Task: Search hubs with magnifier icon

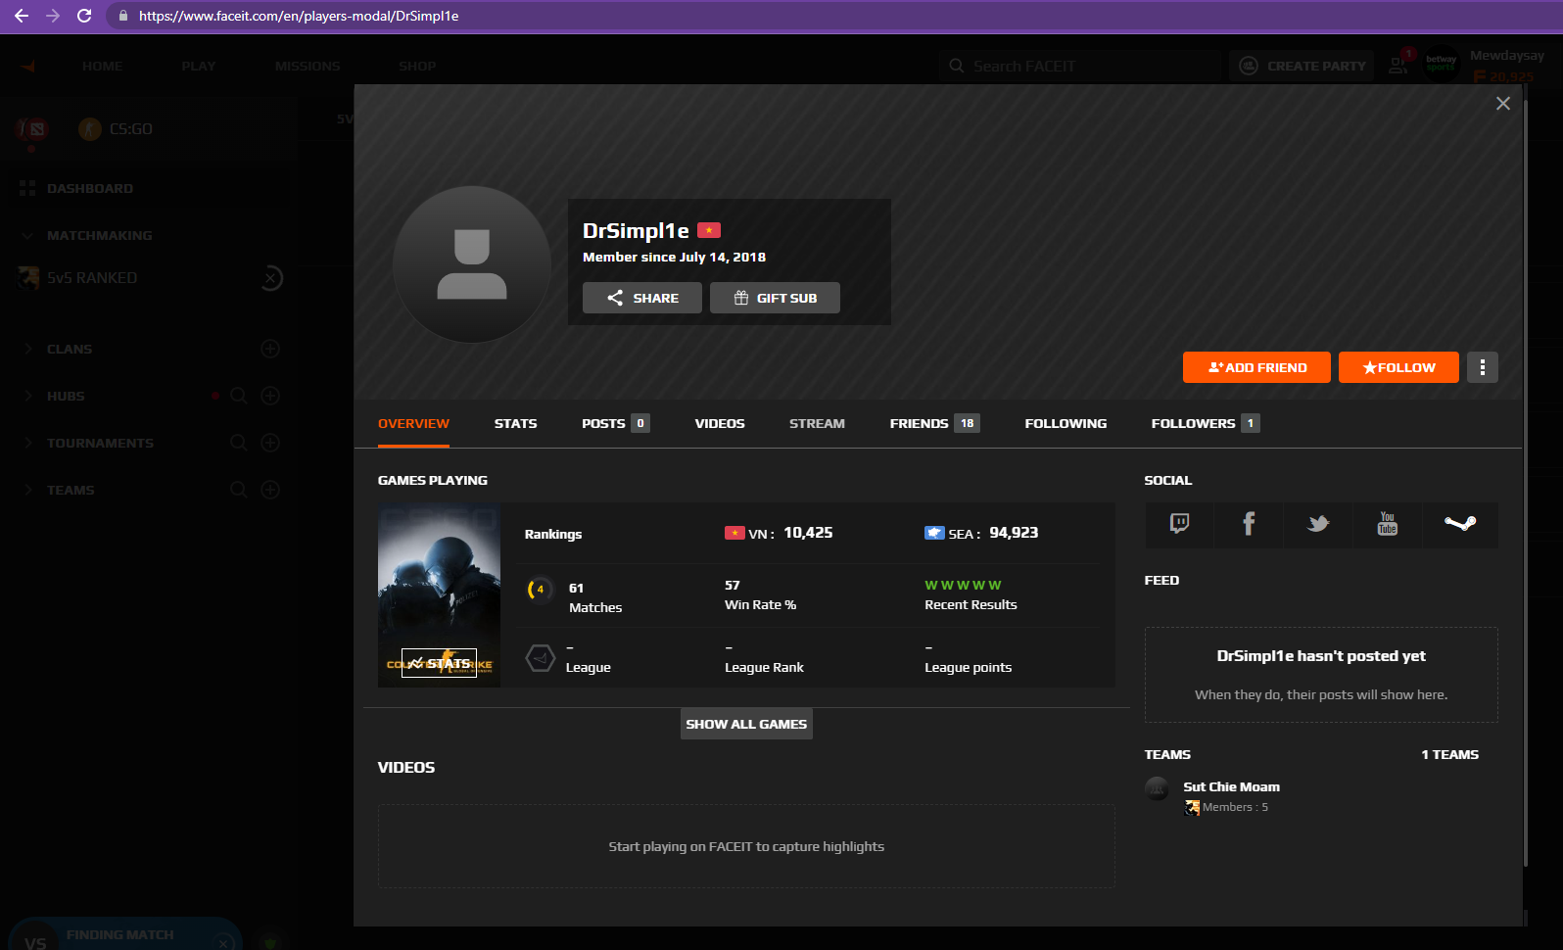Action: (x=238, y=396)
